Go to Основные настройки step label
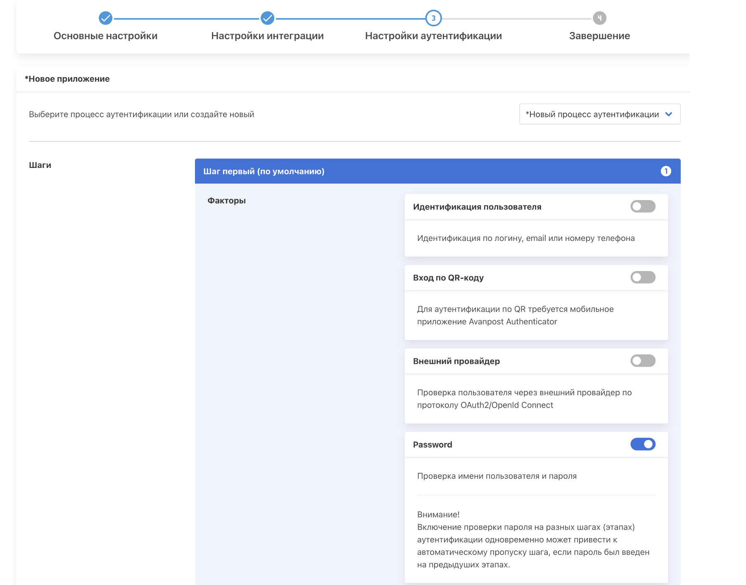The image size is (746, 585). (105, 36)
